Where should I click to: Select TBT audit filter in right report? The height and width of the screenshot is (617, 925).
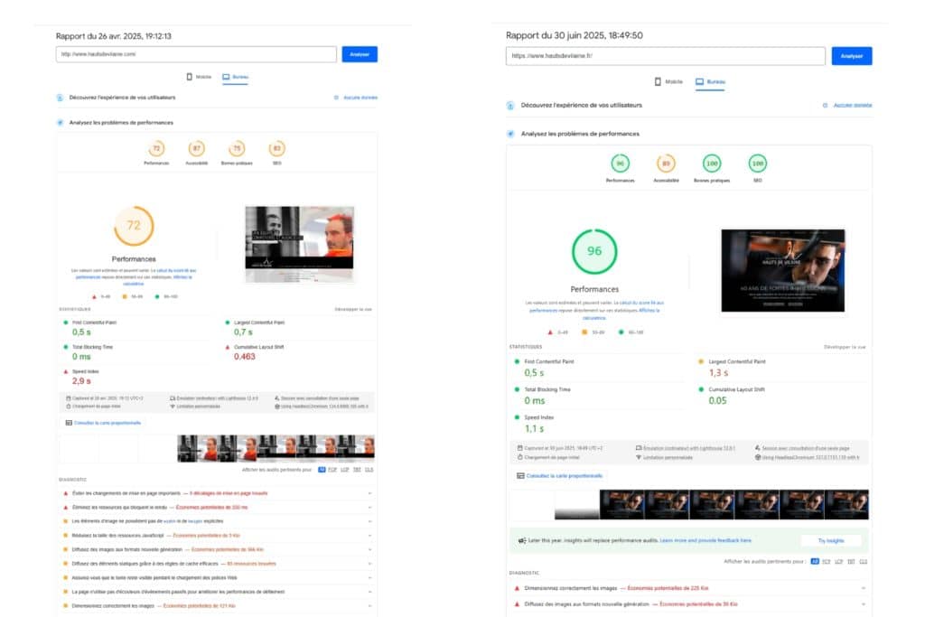click(x=851, y=562)
